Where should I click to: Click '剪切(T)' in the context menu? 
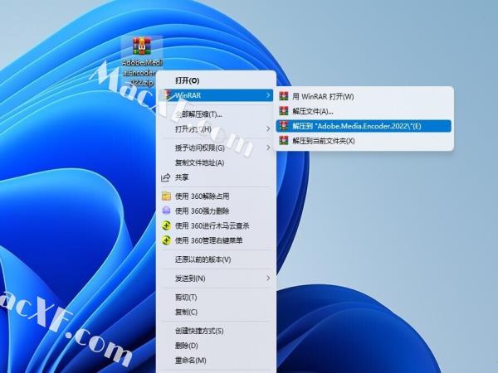pos(186,297)
